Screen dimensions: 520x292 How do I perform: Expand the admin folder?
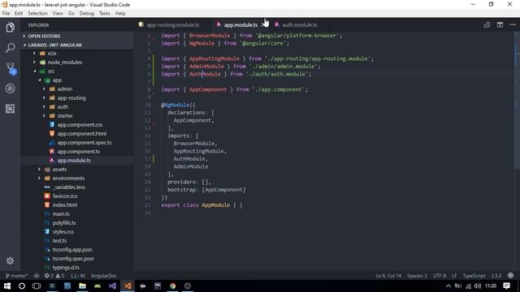[x=65, y=89]
